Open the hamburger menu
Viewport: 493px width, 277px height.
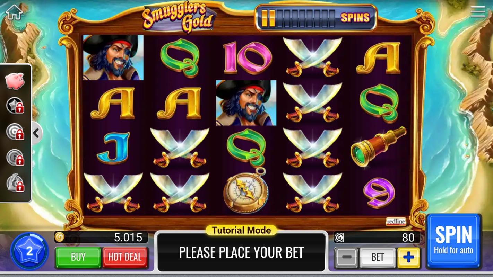pyautogui.click(x=478, y=12)
